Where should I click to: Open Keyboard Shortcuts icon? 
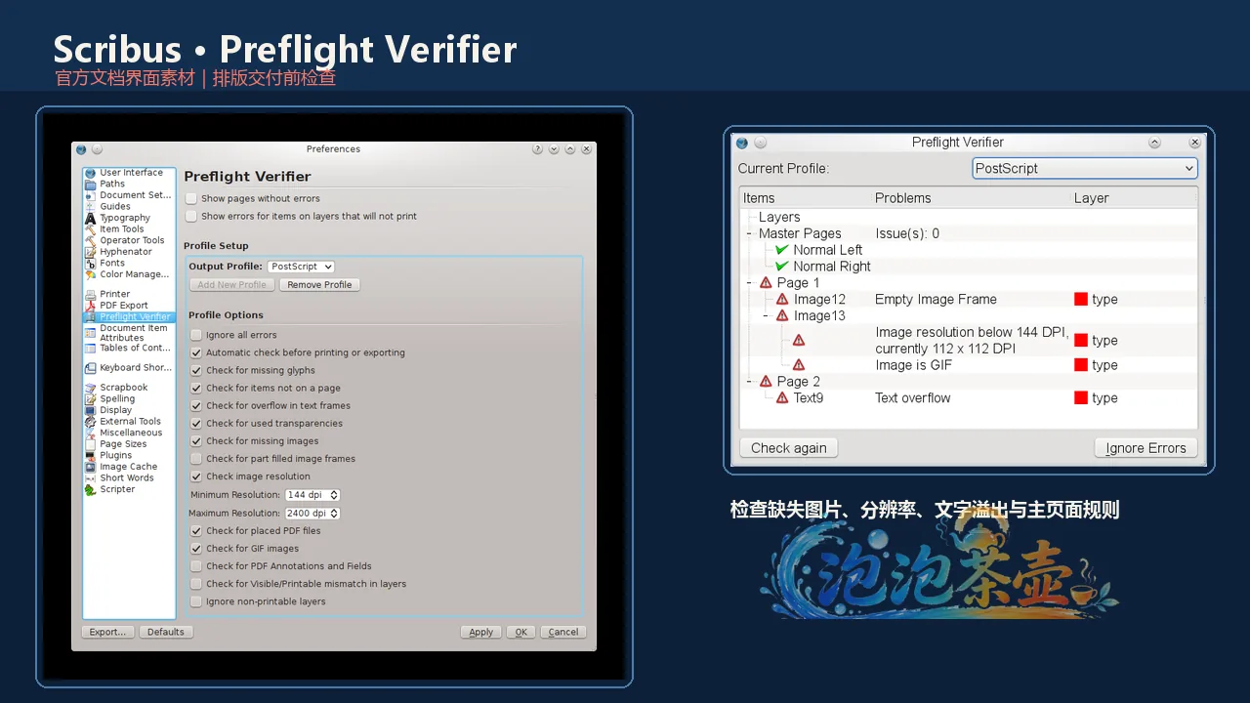point(91,368)
